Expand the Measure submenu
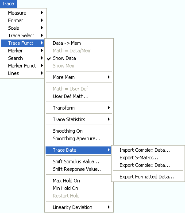 pos(23,13)
